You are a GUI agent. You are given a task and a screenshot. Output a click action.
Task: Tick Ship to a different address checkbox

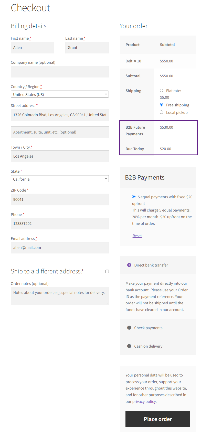pos(107,271)
